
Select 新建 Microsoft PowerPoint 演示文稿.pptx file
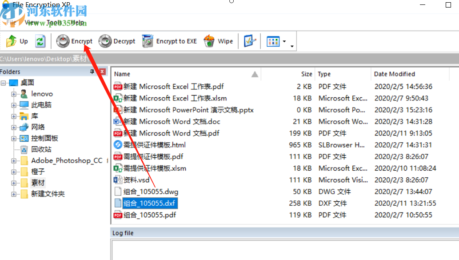tap(188, 110)
